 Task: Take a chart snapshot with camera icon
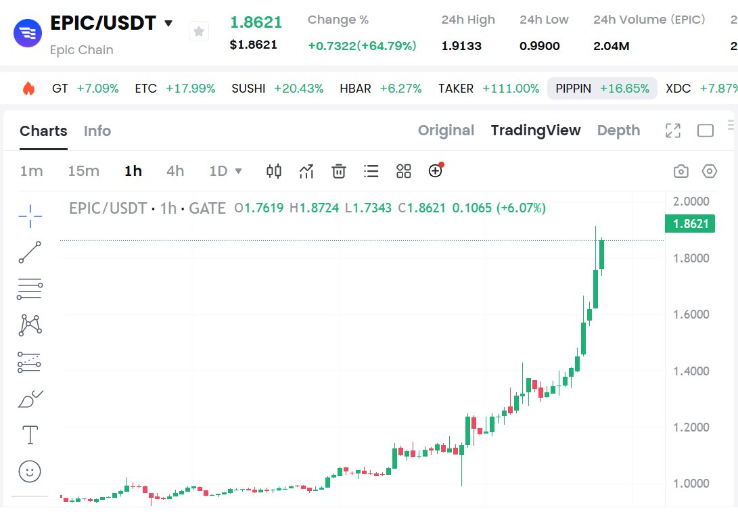(681, 171)
